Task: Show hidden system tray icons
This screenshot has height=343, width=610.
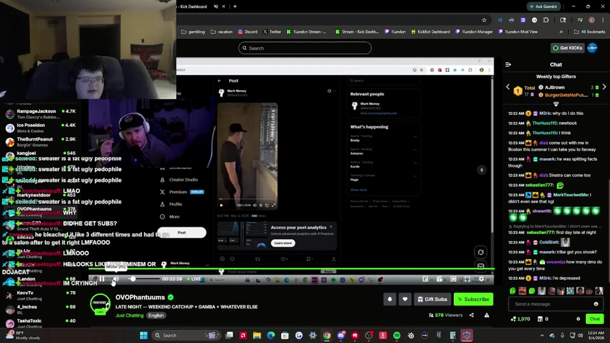Action: (x=542, y=335)
